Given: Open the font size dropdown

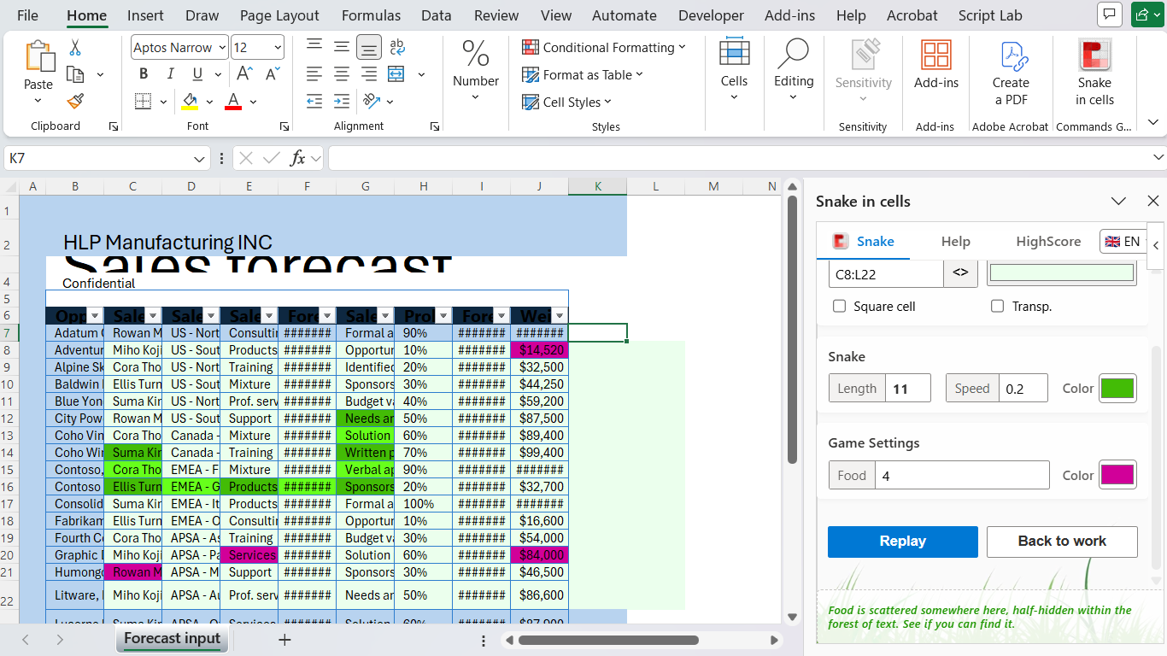Looking at the screenshot, I should [279, 48].
